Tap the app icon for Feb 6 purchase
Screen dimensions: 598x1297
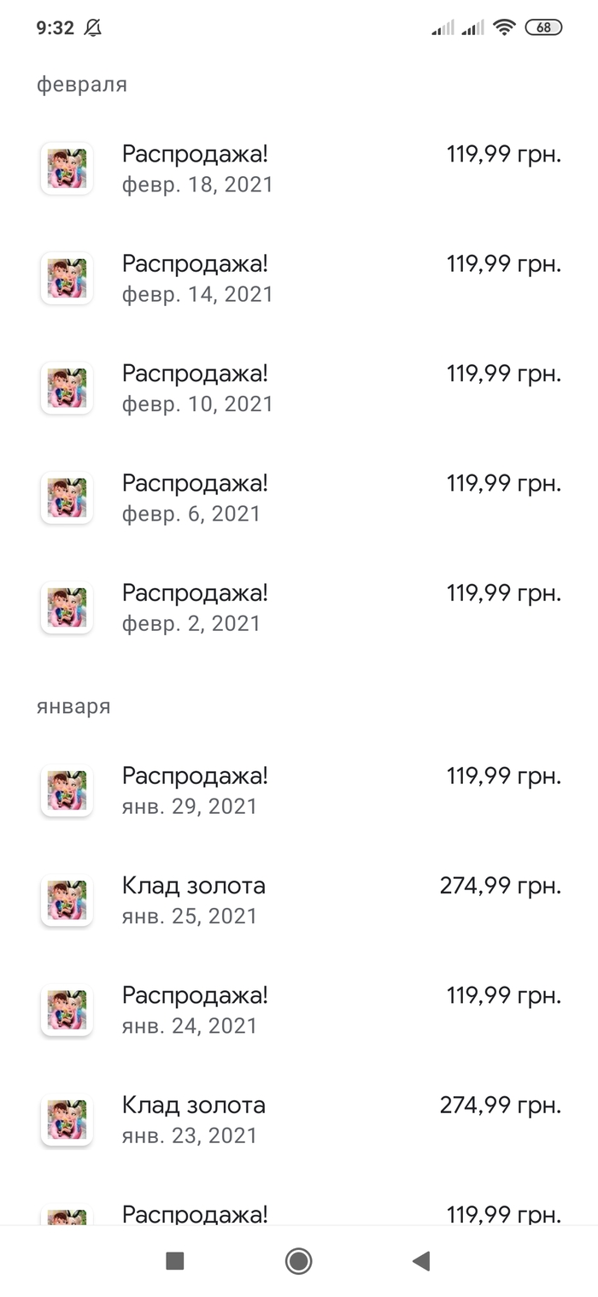[67, 498]
